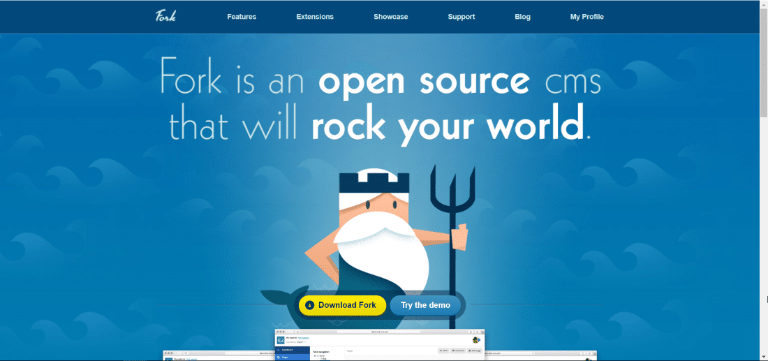Viewport: 768px width, 361px height.
Task: Go to My Profile
Action: (x=586, y=17)
